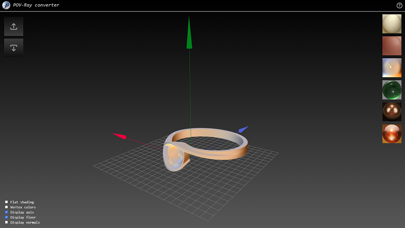Uncheck the Display floor checkbox
Viewport: 405px width, 228px height.
tap(6, 217)
